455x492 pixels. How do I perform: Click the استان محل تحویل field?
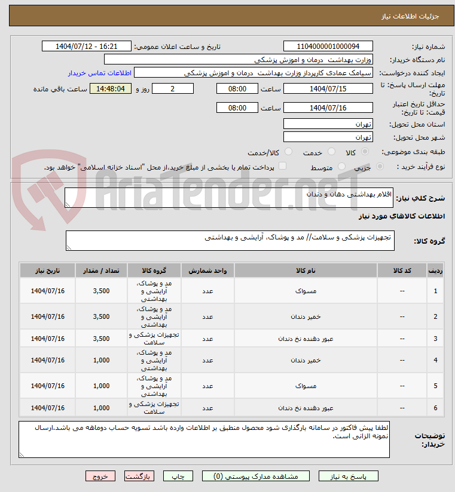[328, 124]
